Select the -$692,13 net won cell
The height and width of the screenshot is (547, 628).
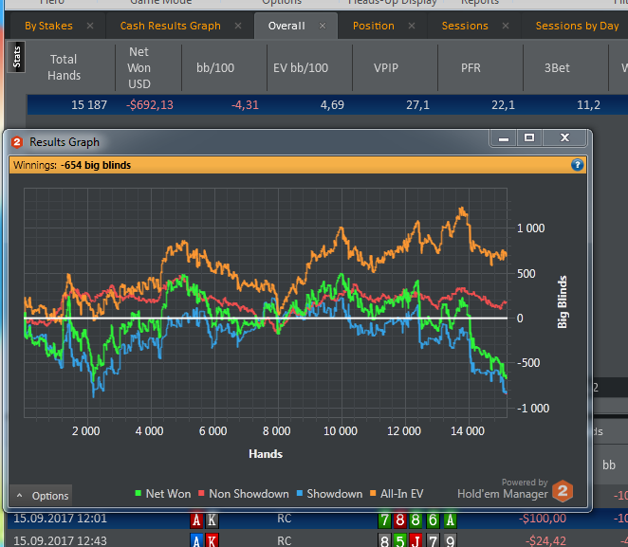click(x=149, y=105)
